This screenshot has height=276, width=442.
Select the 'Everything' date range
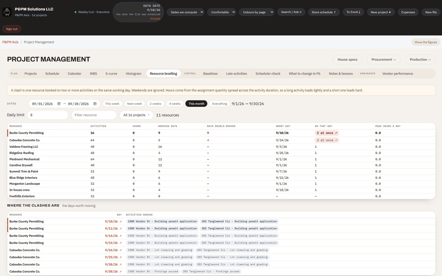[220, 104]
